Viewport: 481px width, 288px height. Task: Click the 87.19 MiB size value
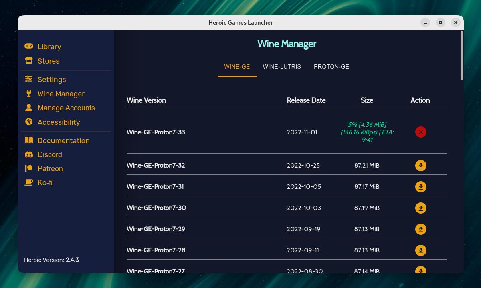(x=367, y=208)
